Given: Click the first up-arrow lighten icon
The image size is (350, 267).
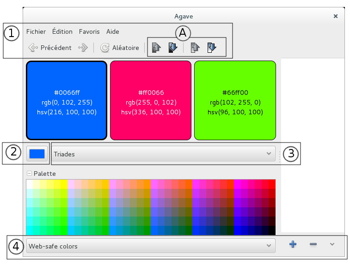Looking at the screenshot, I should tap(156, 48).
